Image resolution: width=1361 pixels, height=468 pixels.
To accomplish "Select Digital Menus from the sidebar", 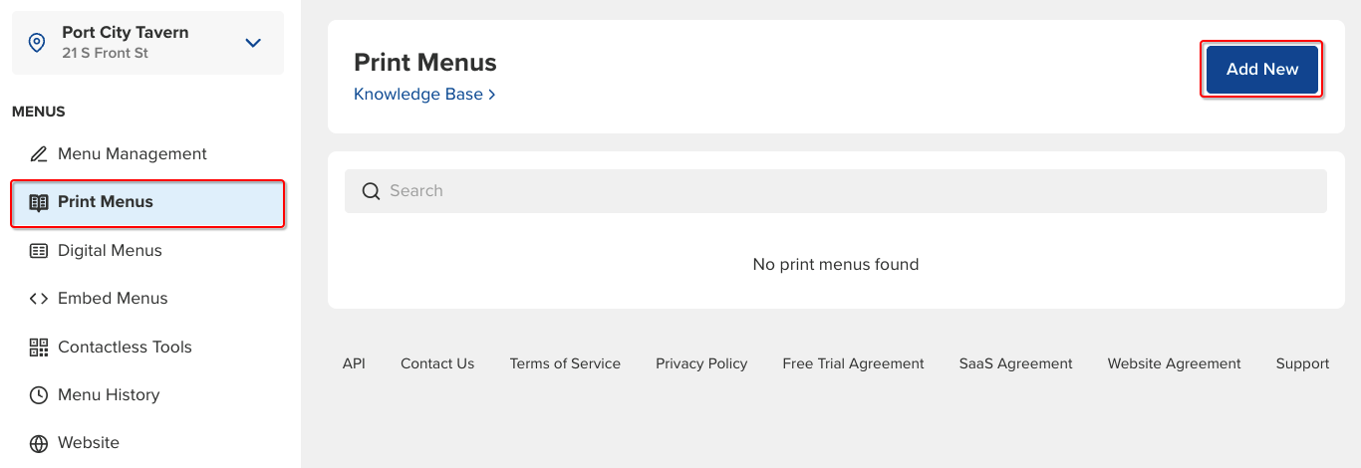I will (110, 251).
